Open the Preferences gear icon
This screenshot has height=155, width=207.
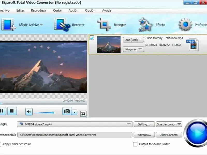(185, 25)
